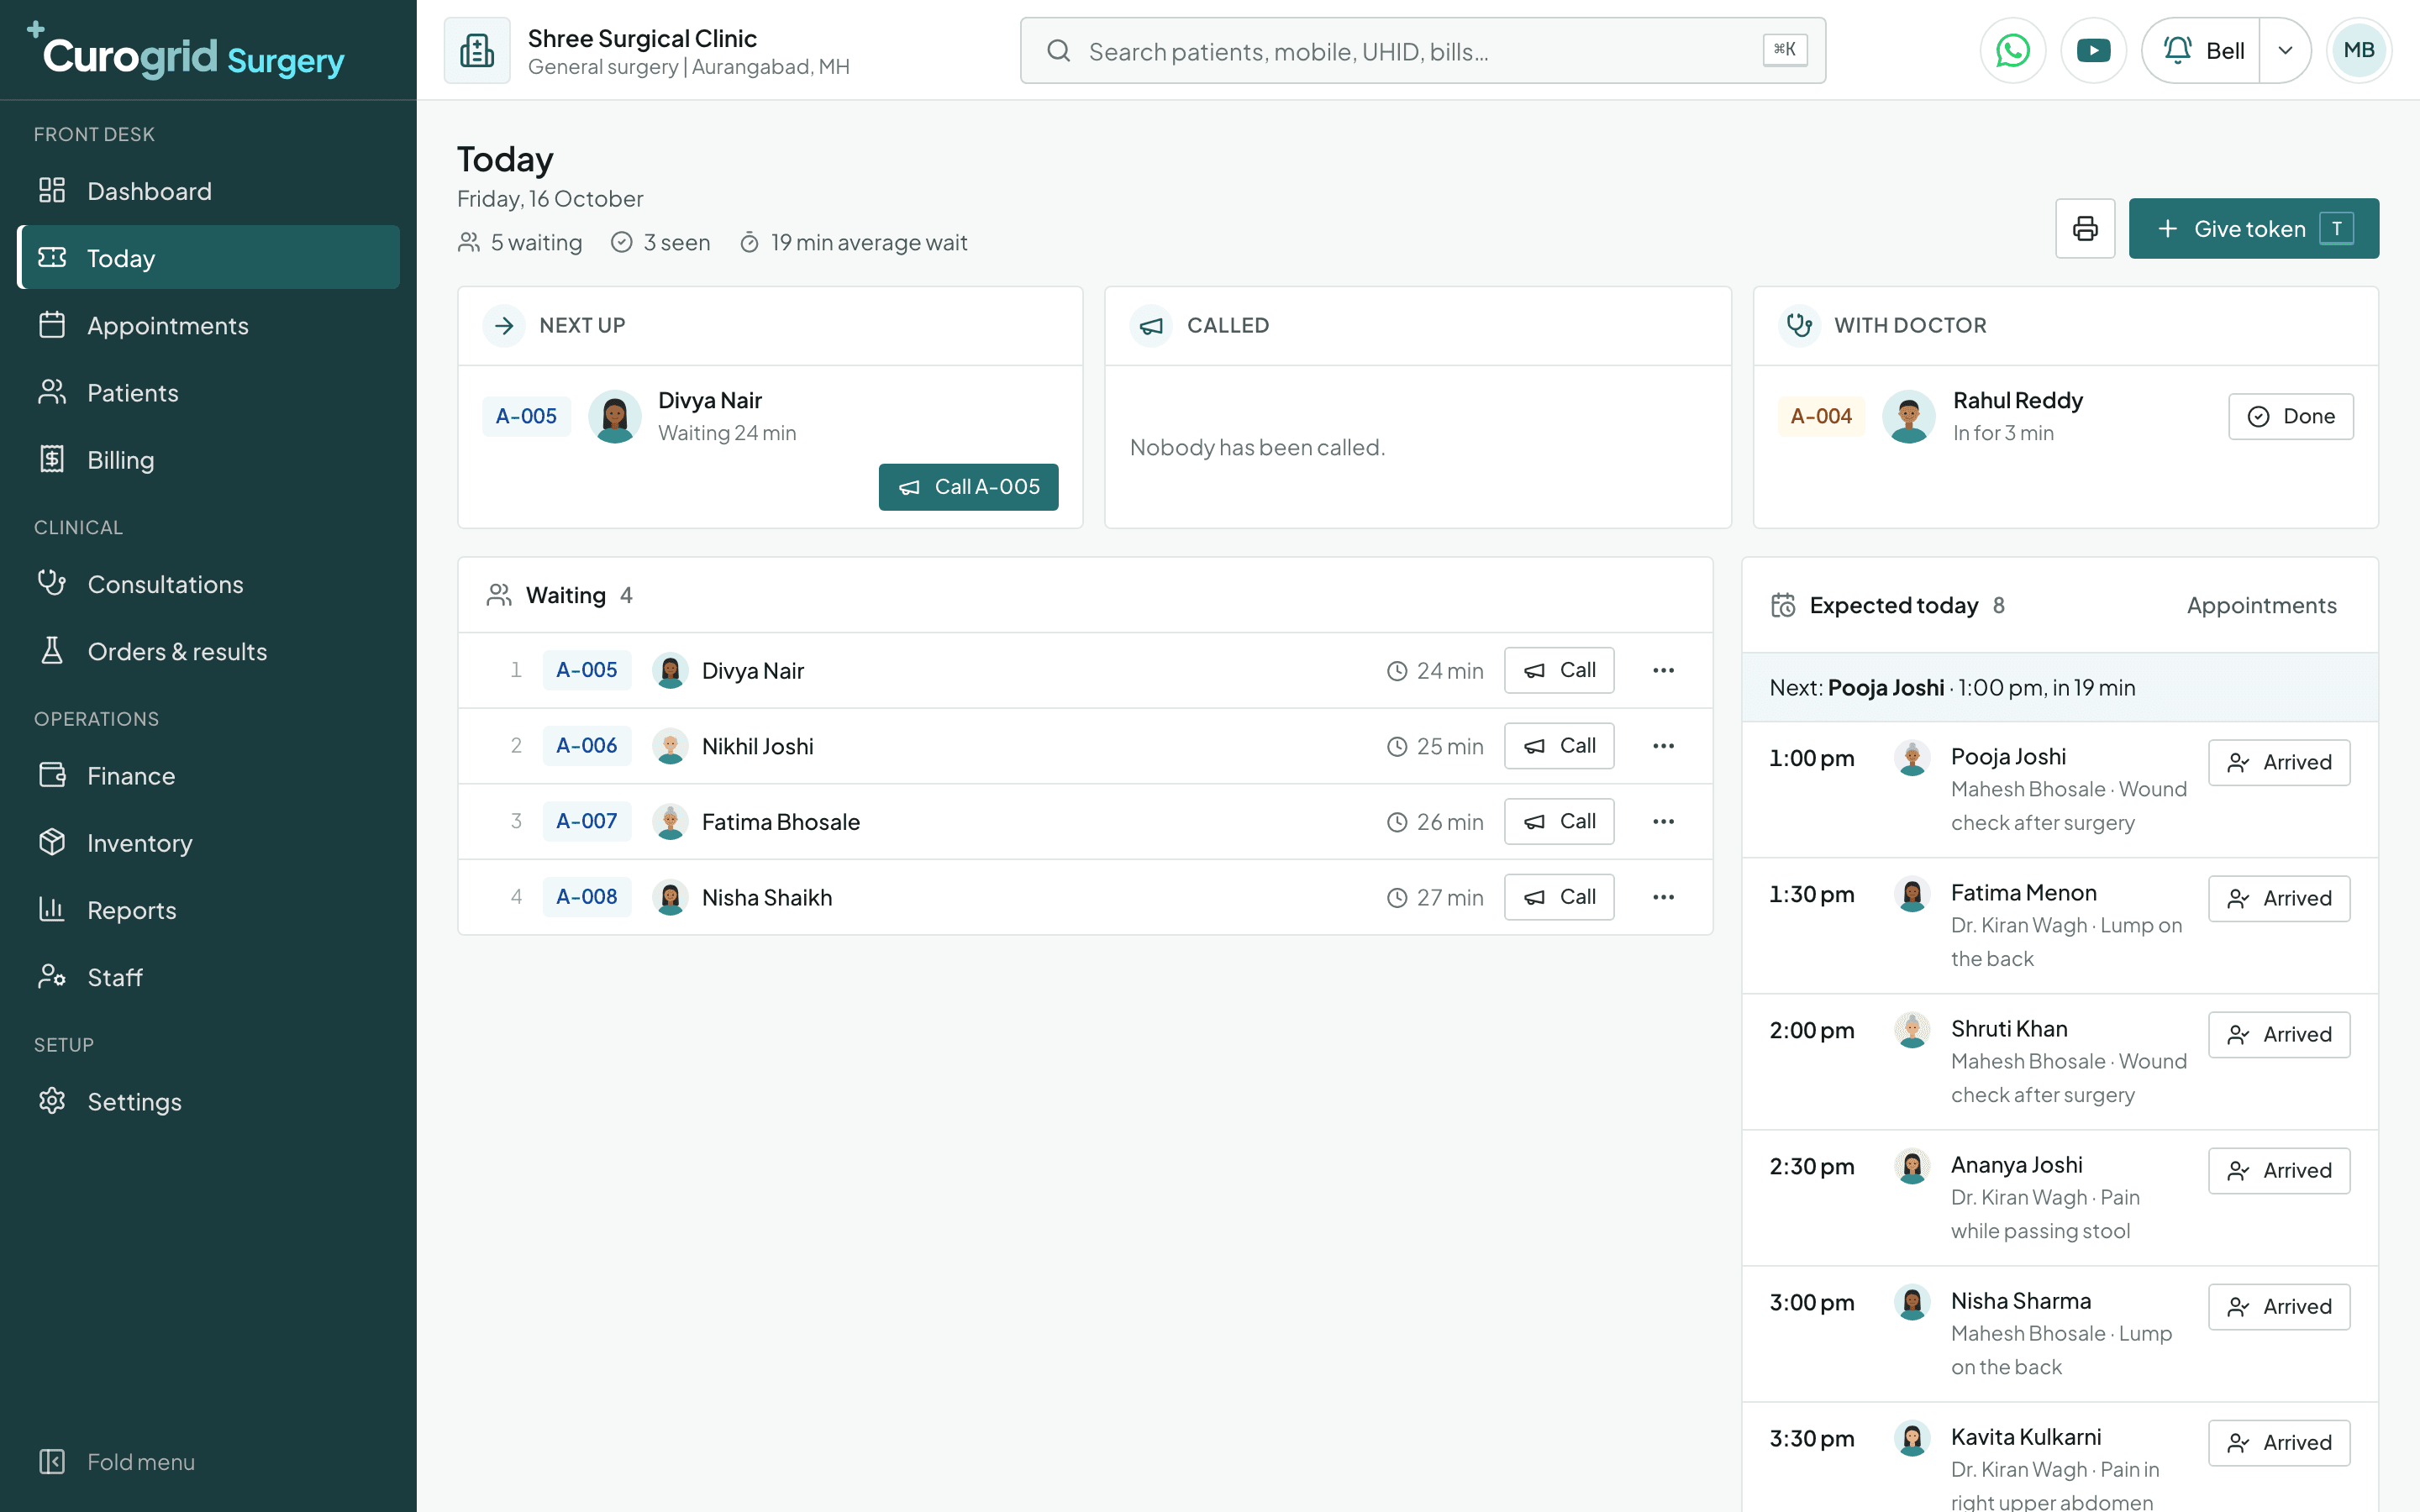
Task: Click the Waiting section people icon
Action: pyautogui.click(x=499, y=595)
